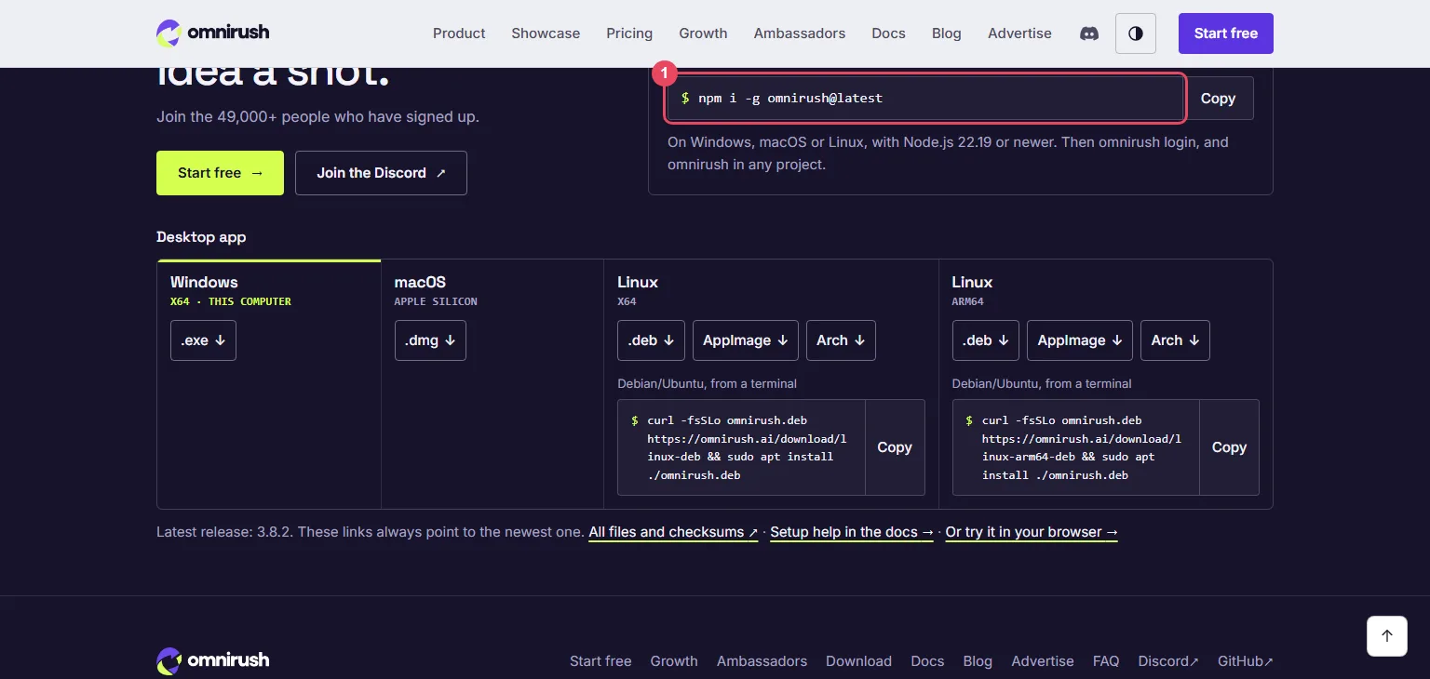Open Advertise in the top navigation
This screenshot has width=1430, height=679.
pos(1019,33)
